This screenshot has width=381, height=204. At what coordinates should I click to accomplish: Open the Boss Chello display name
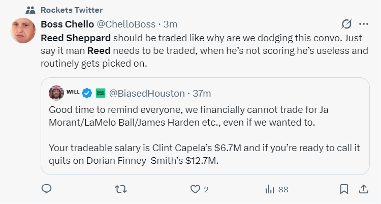66,24
